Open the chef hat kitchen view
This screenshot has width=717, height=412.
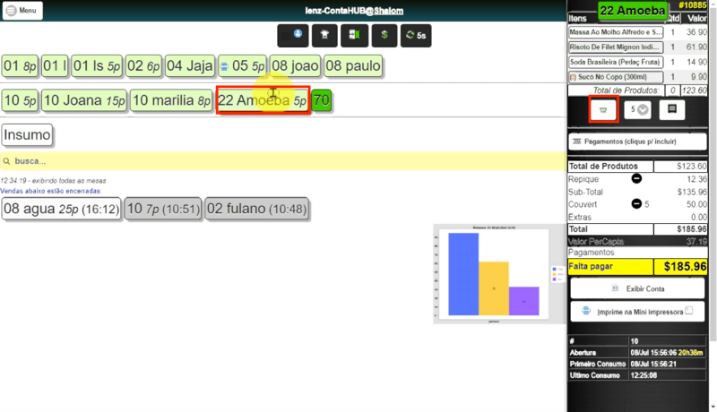click(324, 35)
